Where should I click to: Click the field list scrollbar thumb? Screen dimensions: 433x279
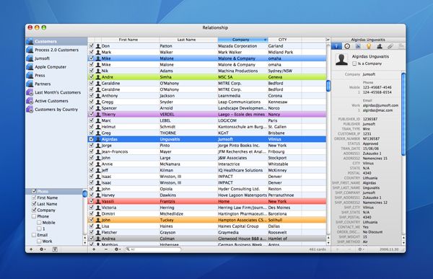tap(84, 193)
